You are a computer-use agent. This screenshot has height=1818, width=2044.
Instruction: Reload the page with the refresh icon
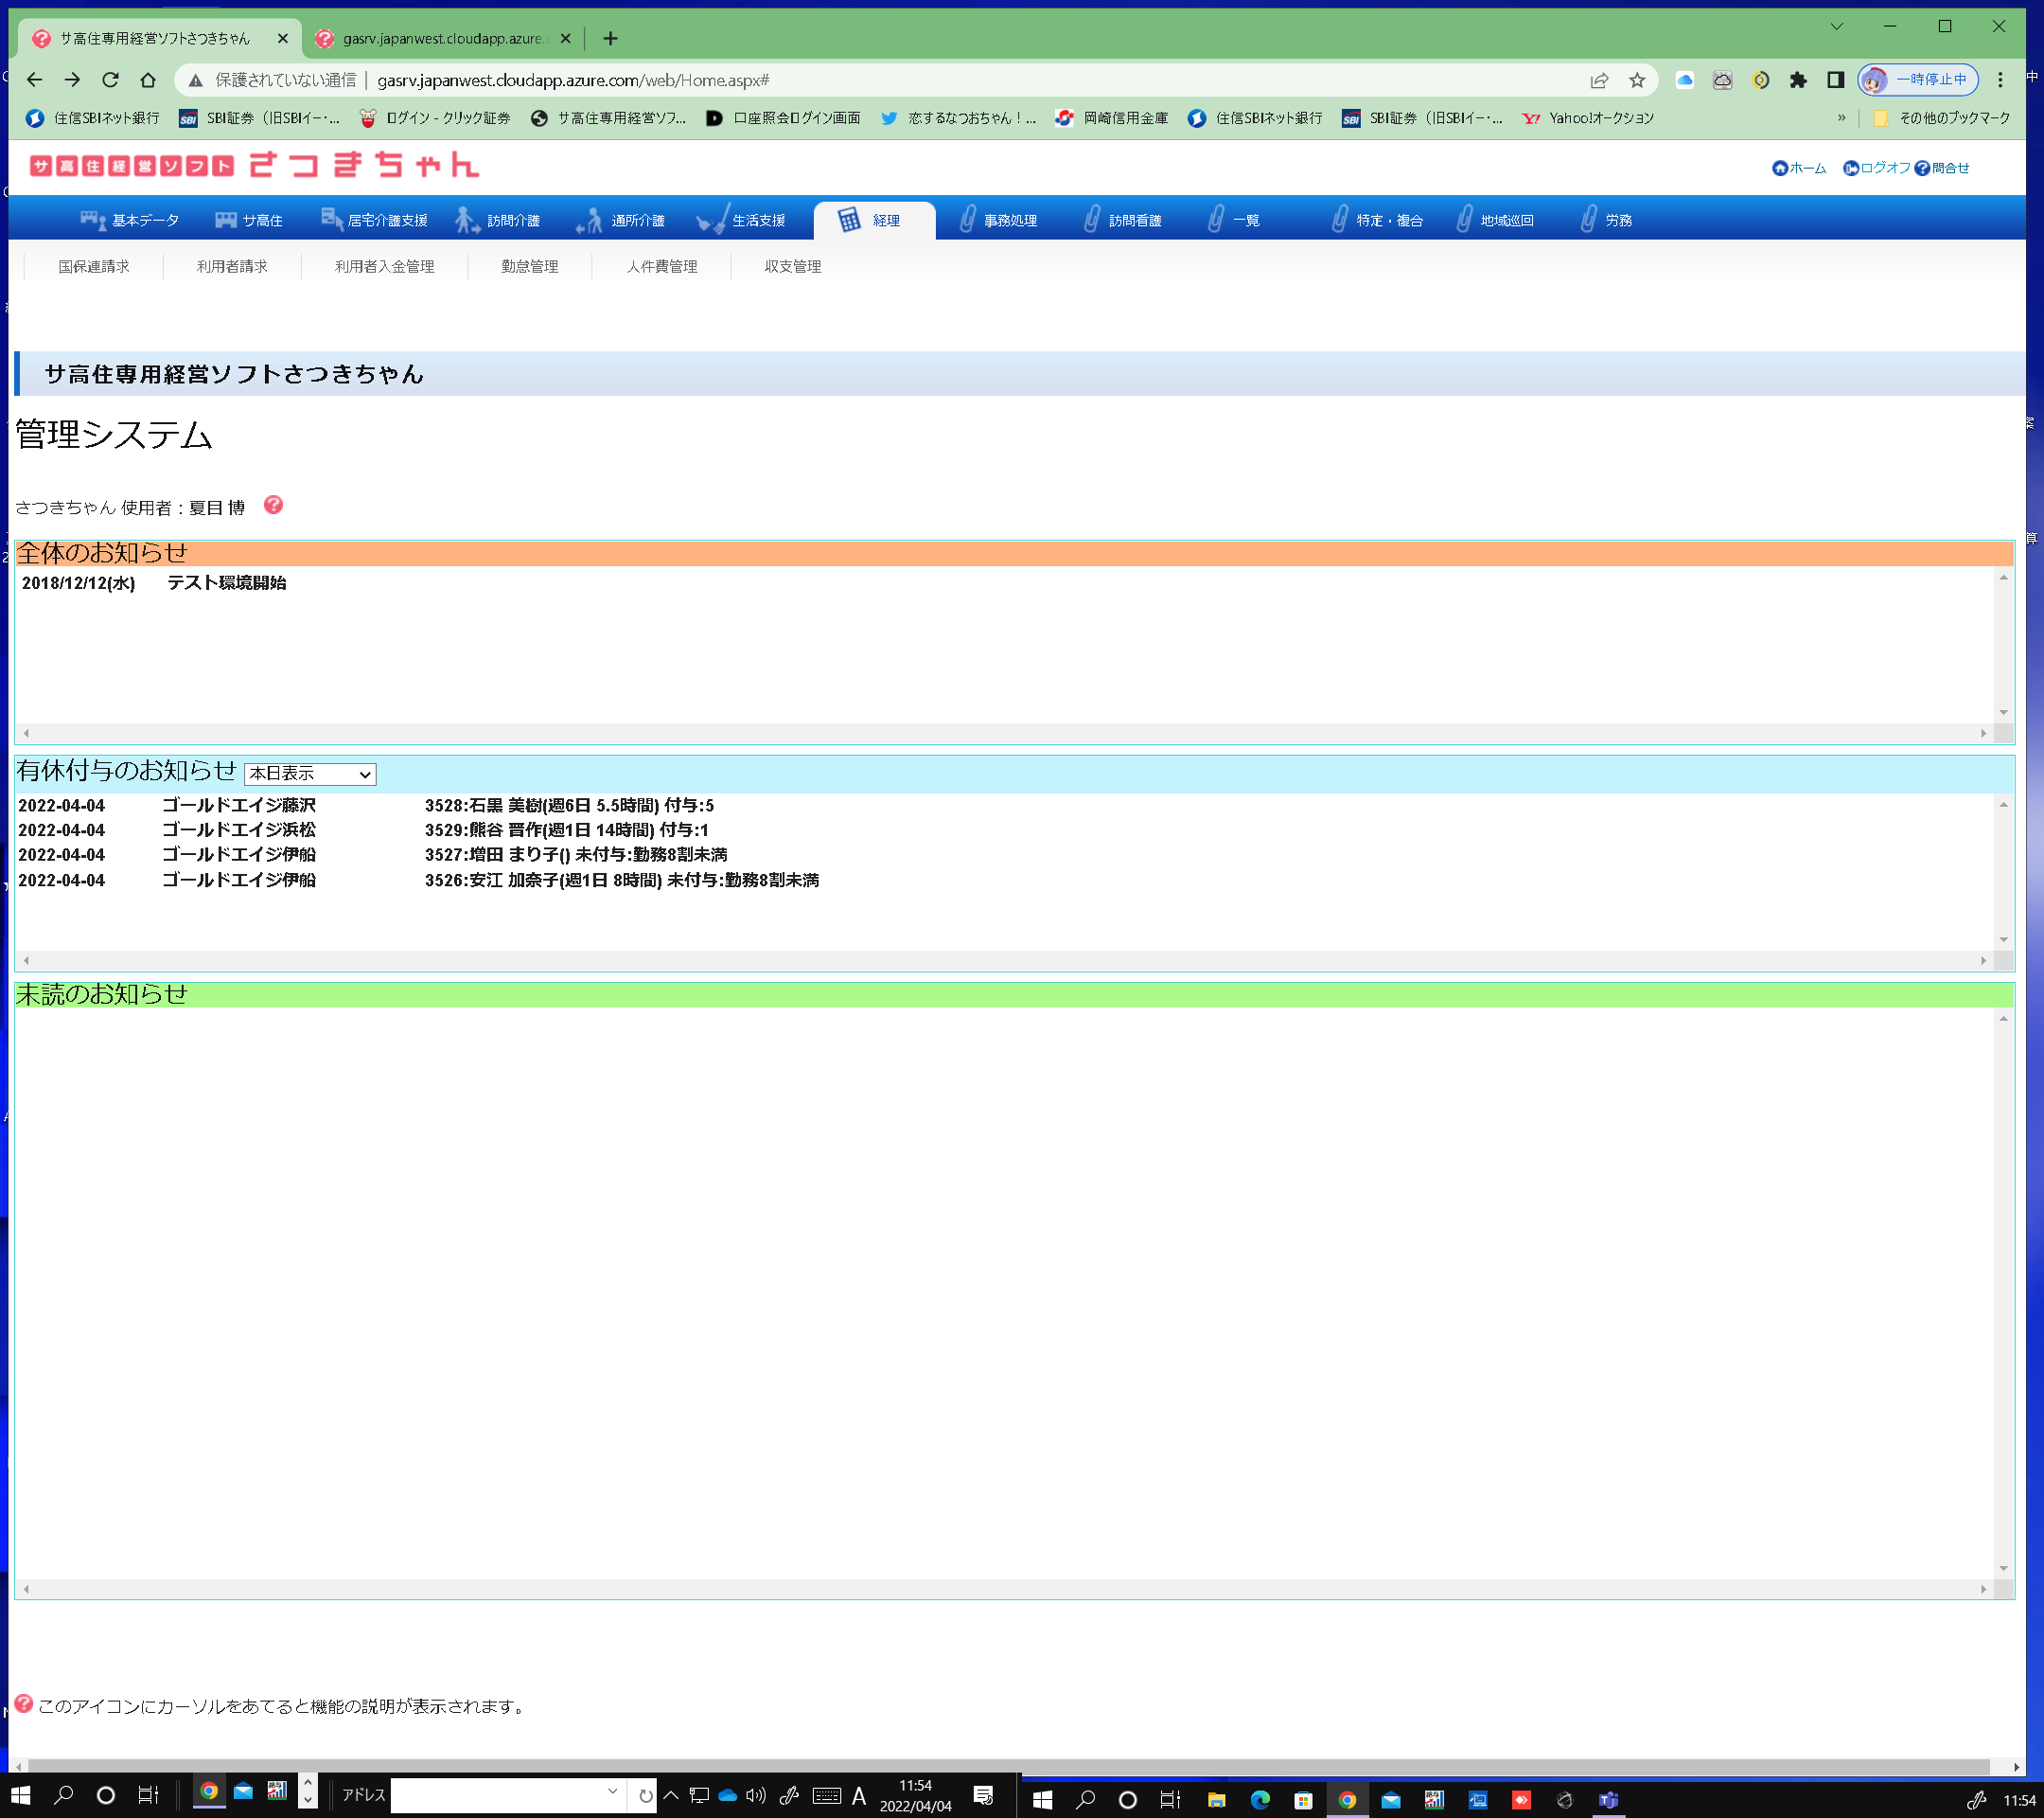(x=110, y=80)
